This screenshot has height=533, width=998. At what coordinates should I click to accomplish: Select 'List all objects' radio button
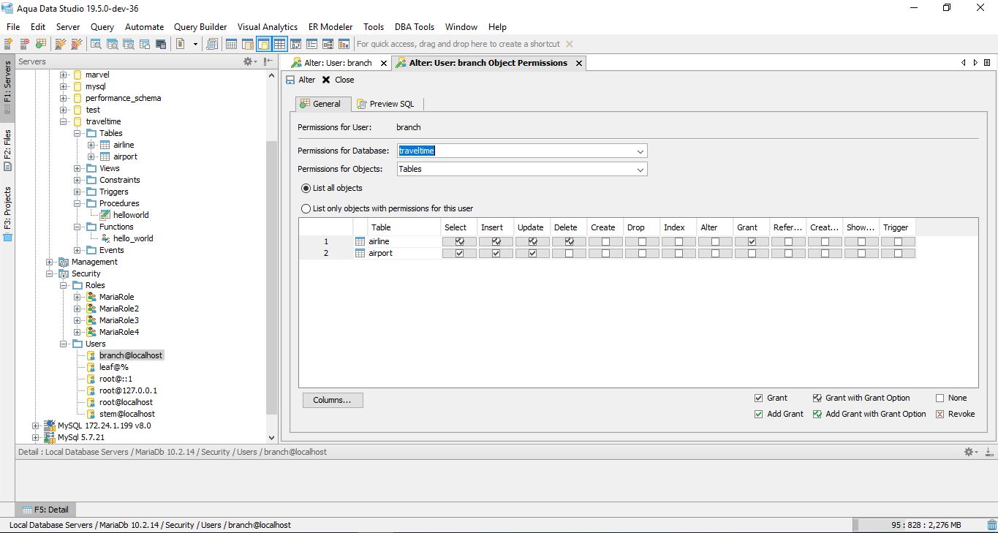click(306, 188)
